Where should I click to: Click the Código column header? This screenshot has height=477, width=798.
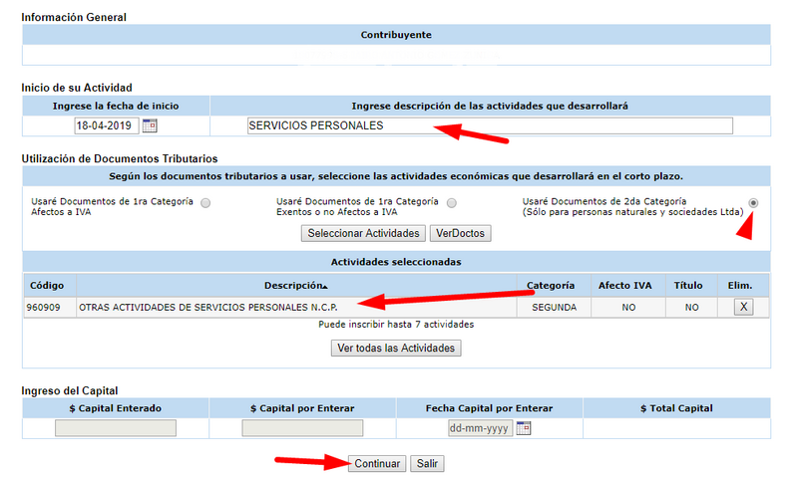(47, 284)
